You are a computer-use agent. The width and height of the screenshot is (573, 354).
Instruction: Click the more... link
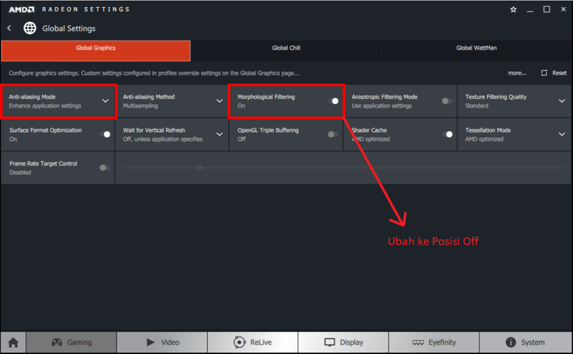517,73
